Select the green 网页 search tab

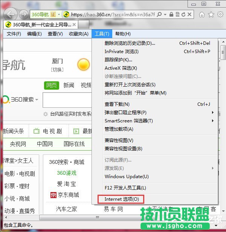point(52,85)
